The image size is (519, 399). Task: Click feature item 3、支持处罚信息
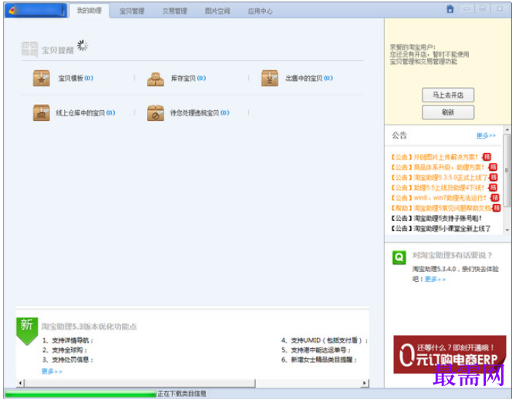(68, 360)
